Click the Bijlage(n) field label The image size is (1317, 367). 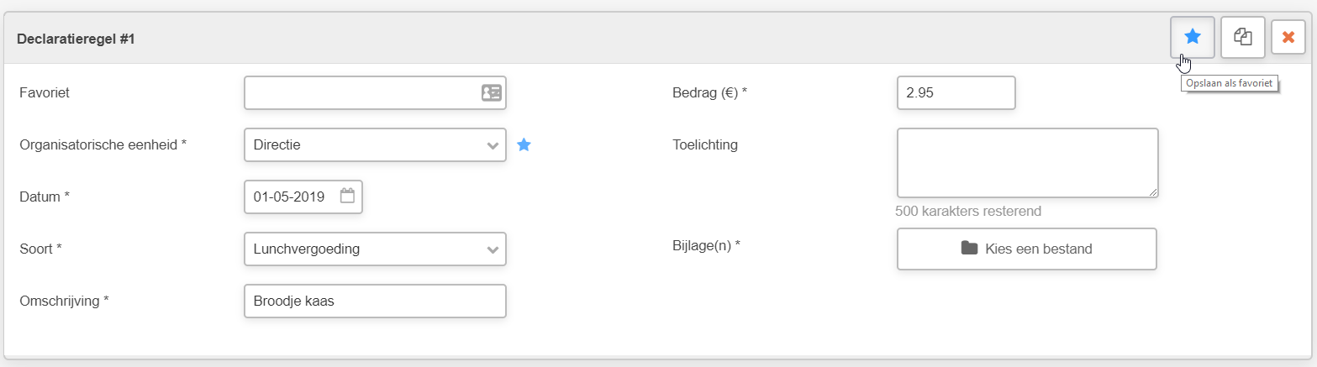pyautogui.click(x=707, y=245)
